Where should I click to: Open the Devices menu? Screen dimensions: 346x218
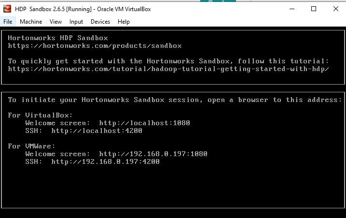click(x=100, y=22)
